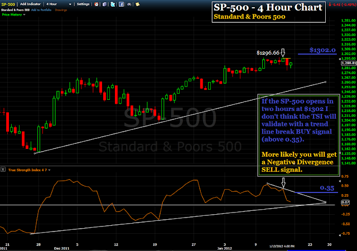Click the current price tag 1,288.81
This screenshot has width=357, height=251.
pyautogui.click(x=349, y=63)
